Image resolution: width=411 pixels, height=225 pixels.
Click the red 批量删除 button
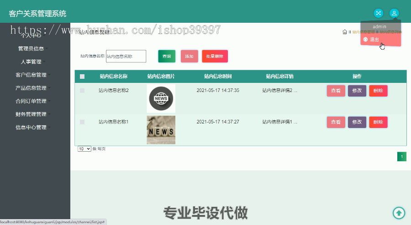click(215, 56)
